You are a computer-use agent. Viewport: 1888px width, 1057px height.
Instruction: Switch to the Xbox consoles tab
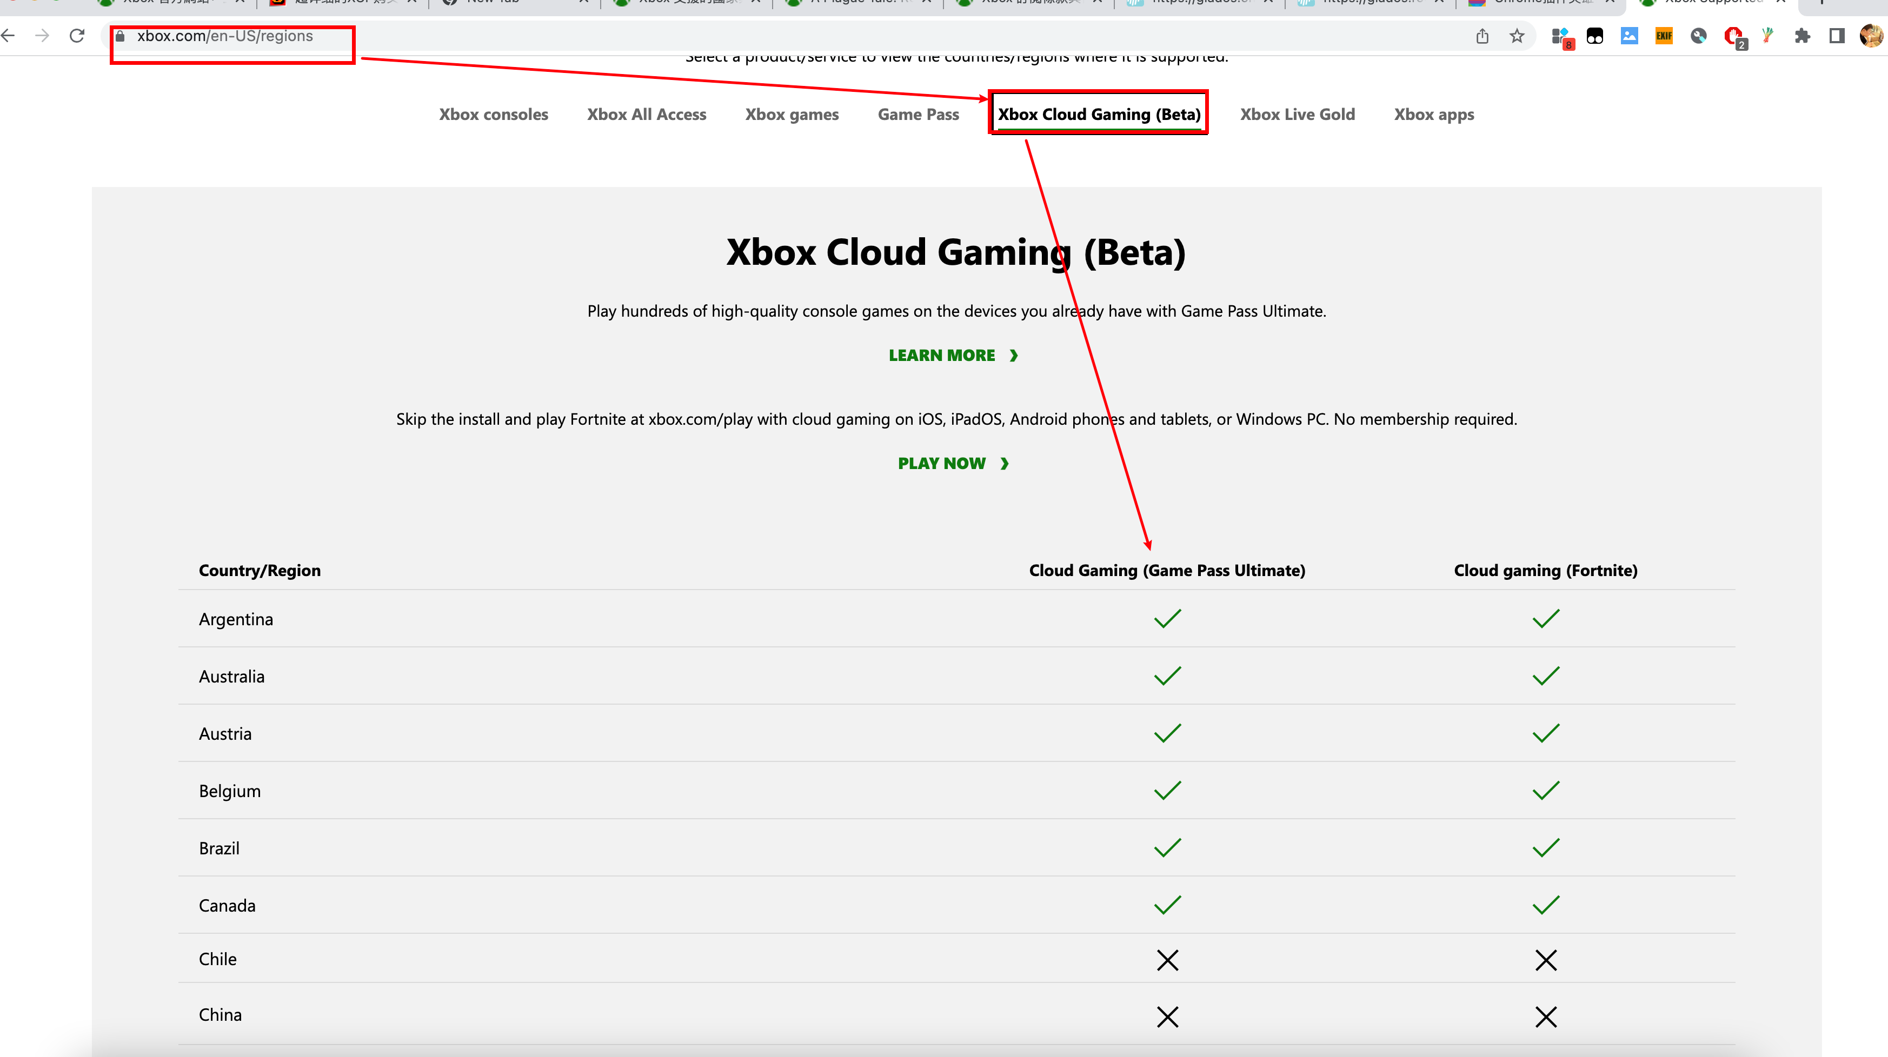tap(493, 114)
